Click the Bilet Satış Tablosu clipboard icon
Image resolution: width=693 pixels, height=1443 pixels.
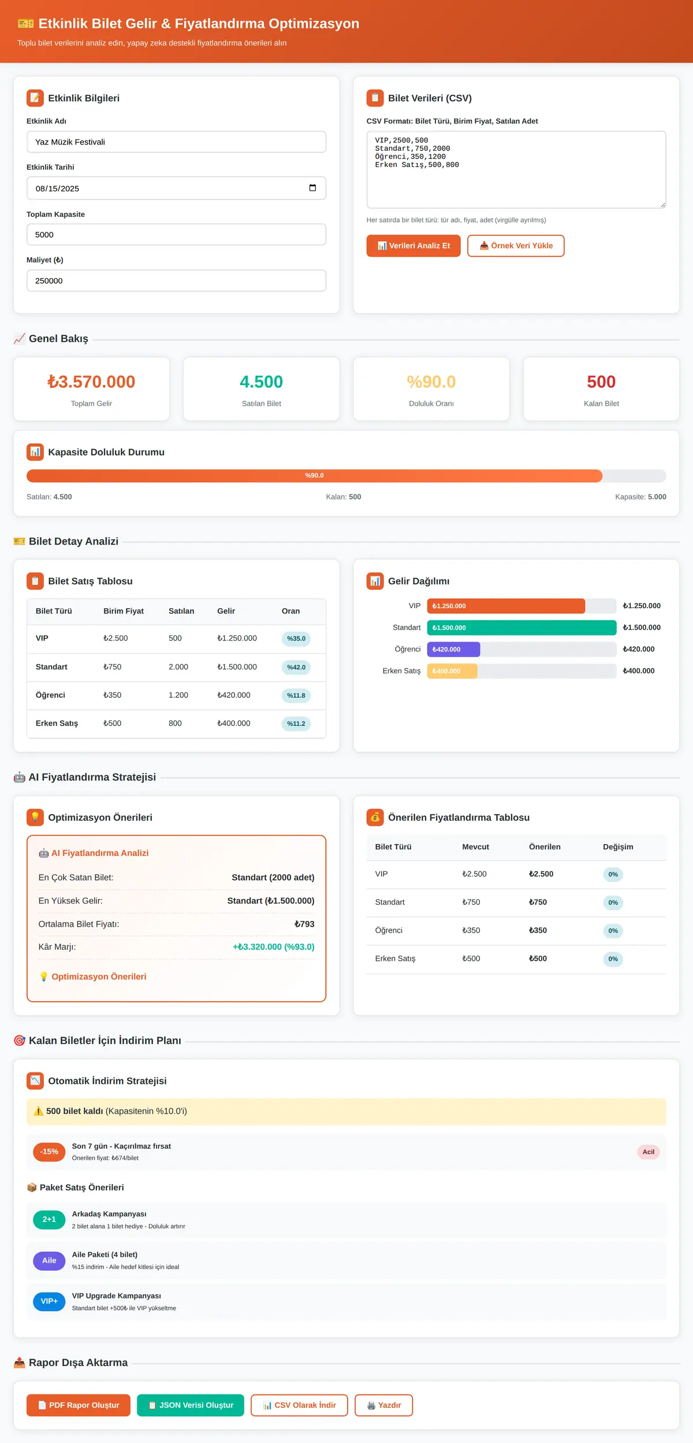point(35,581)
